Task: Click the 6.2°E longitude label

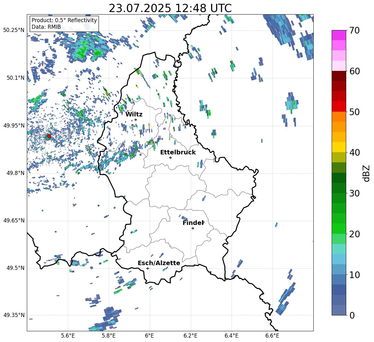Action: (190, 336)
